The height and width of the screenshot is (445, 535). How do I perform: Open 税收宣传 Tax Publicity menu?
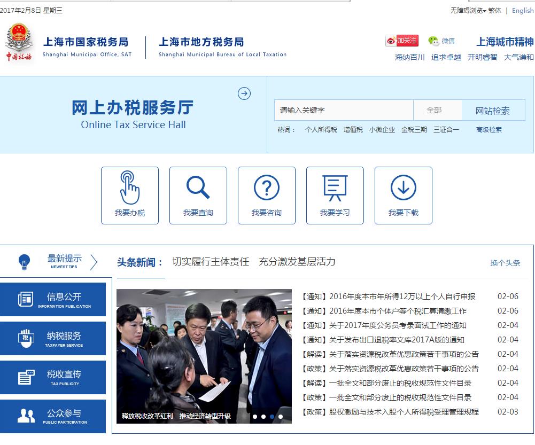point(53,377)
